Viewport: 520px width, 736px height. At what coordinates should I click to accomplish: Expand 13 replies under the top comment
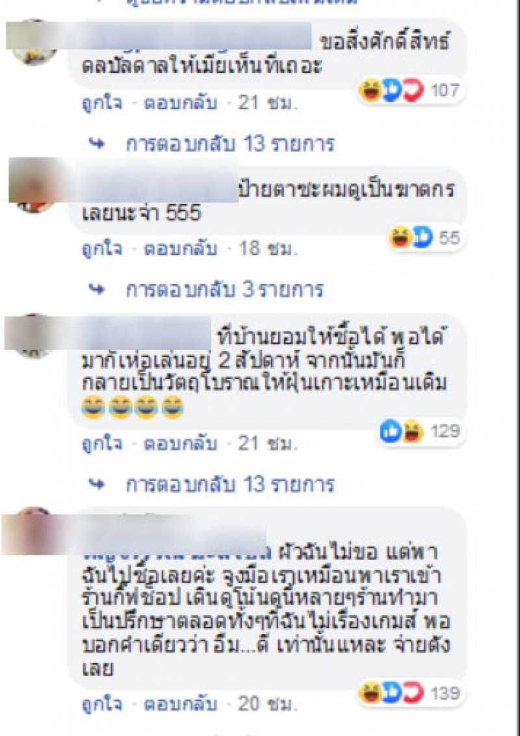pos(230,144)
